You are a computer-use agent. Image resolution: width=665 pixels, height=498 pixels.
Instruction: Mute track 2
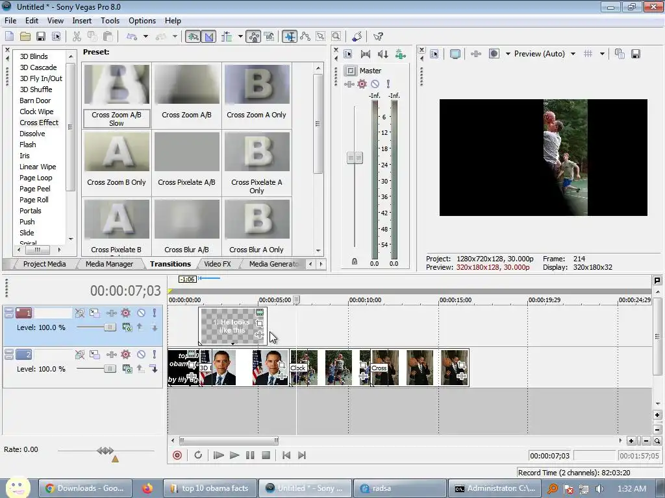[141, 355]
